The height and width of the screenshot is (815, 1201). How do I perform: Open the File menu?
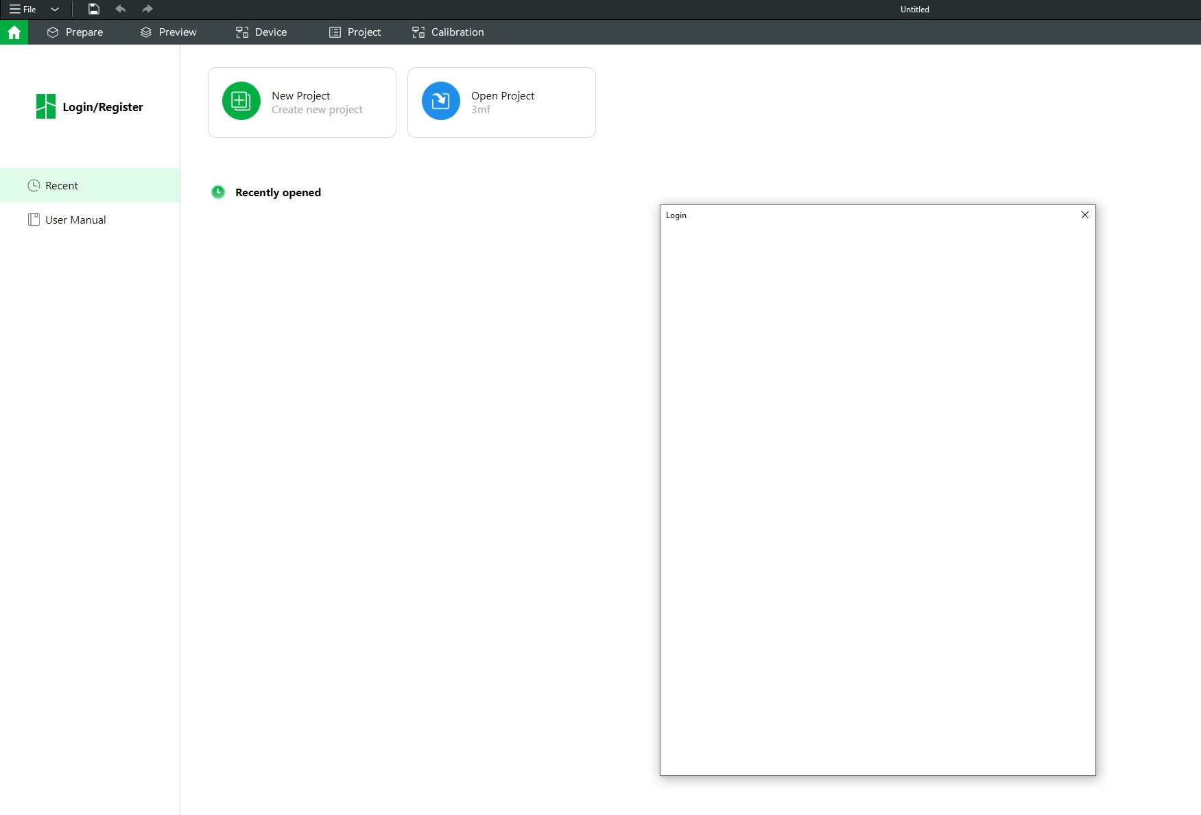[23, 9]
